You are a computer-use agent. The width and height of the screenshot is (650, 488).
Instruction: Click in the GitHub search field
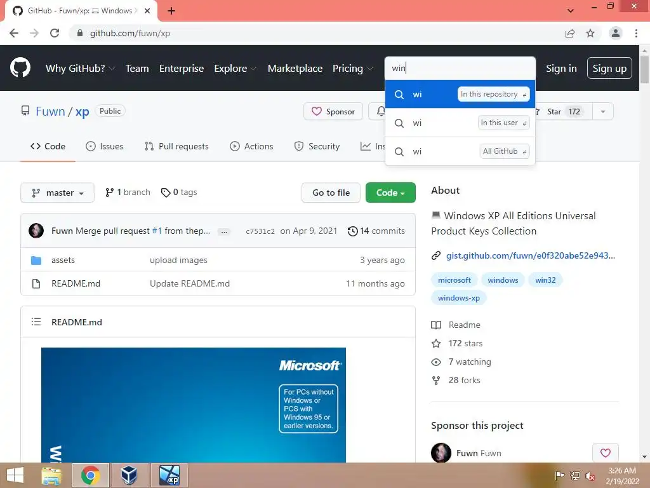(x=460, y=68)
